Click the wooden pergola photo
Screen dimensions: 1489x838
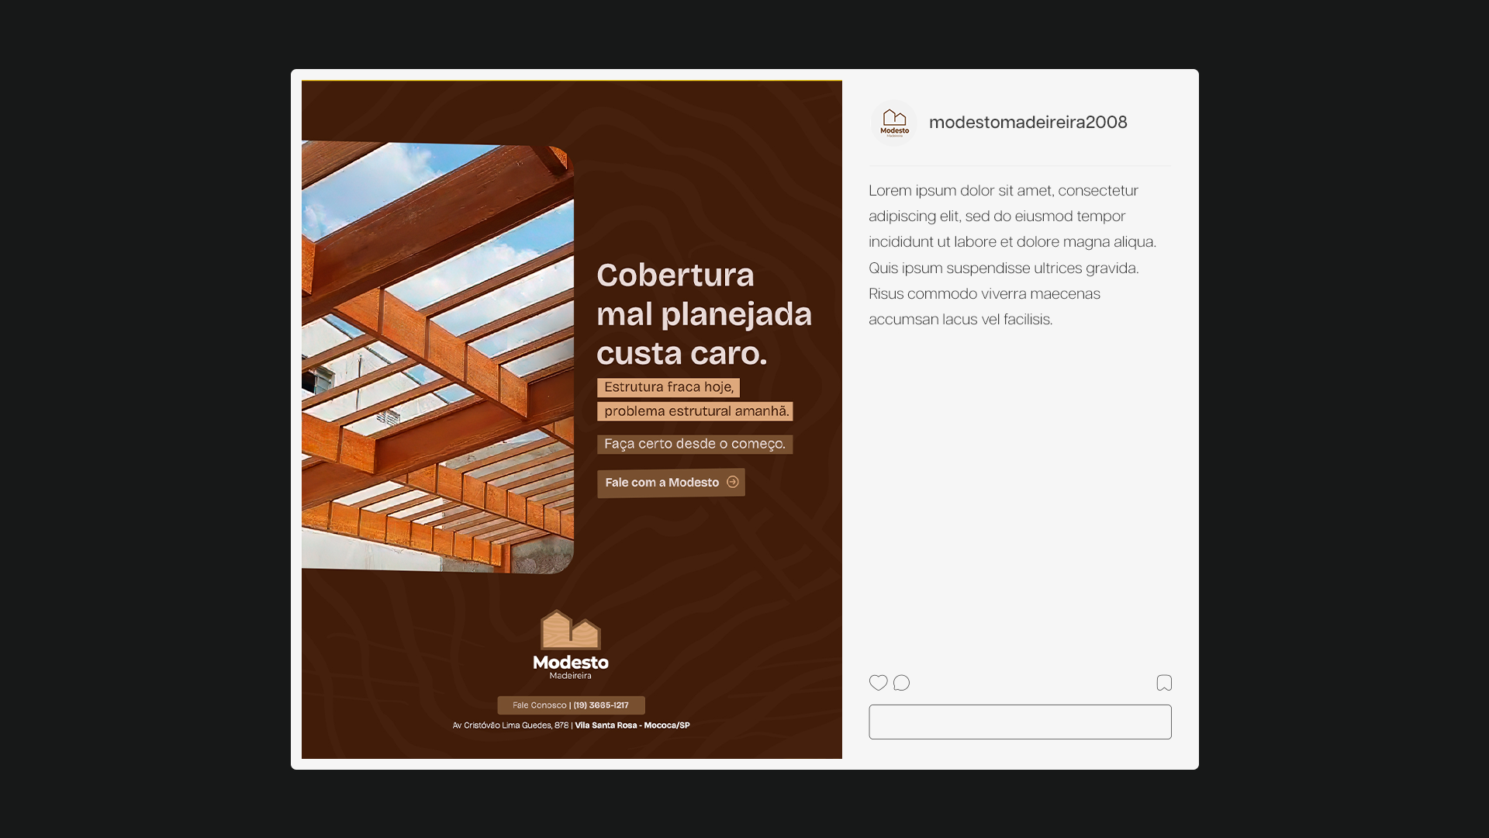[x=437, y=357]
